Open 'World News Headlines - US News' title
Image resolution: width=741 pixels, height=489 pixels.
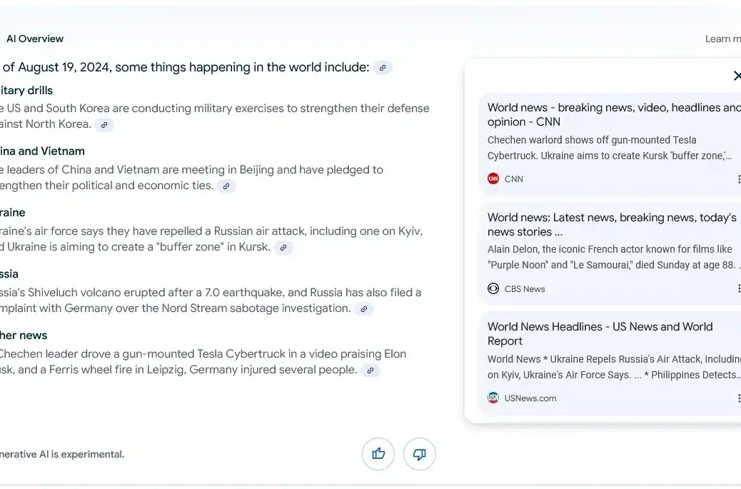pyautogui.click(x=600, y=333)
